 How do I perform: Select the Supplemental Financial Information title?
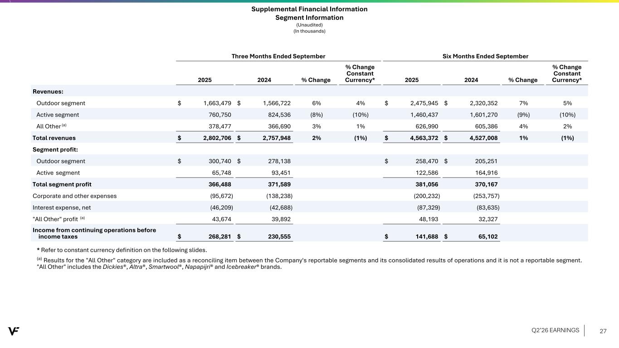point(309,9)
